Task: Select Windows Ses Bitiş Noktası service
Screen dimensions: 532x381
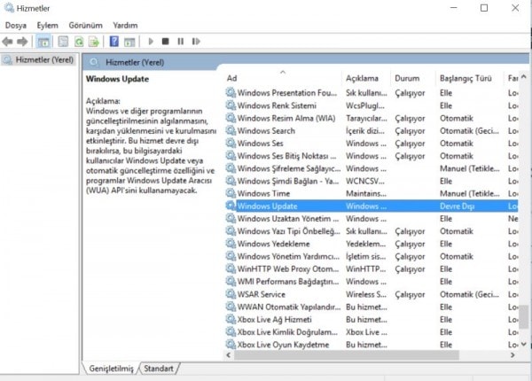Action: tap(372, 156)
